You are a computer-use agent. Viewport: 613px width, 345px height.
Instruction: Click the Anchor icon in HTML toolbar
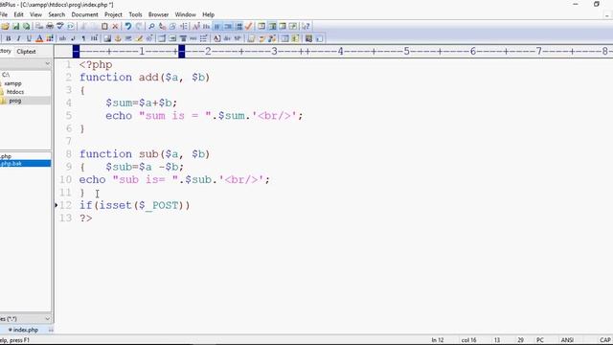118,38
